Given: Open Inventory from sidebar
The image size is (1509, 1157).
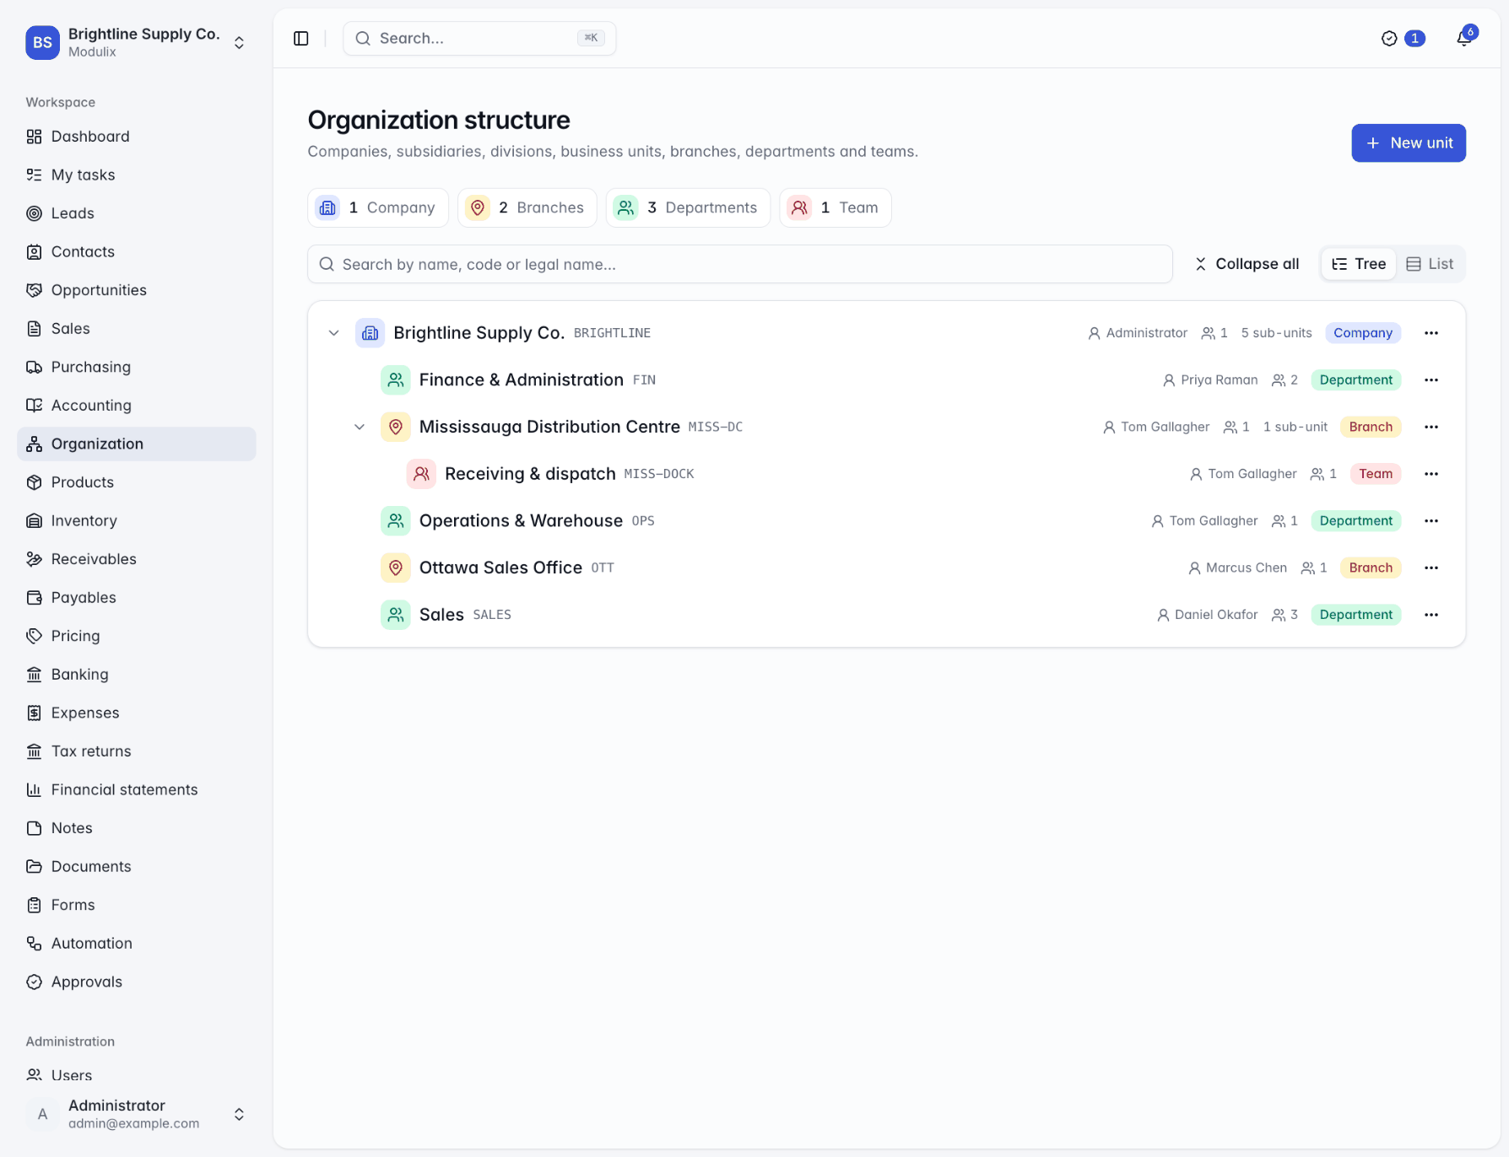Looking at the screenshot, I should tap(137, 520).
